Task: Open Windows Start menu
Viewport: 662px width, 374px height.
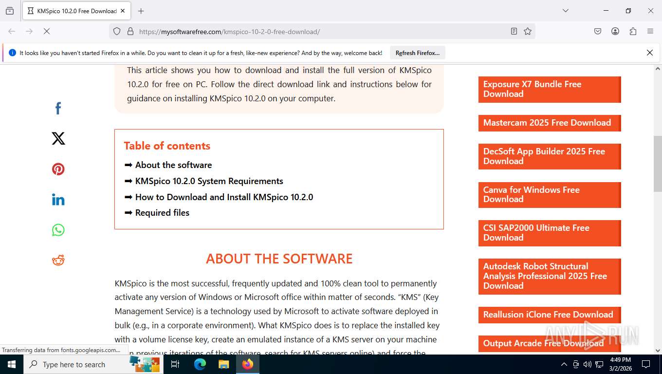Action: [12, 364]
